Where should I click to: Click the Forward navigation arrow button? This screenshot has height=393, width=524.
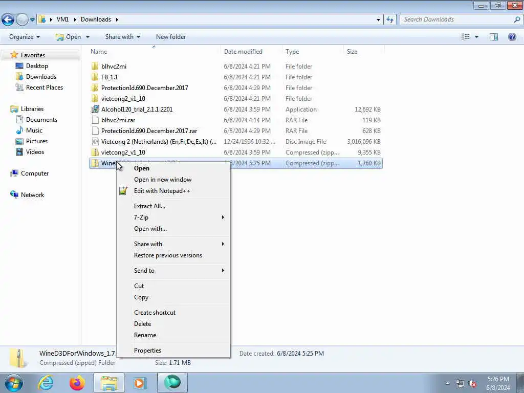tap(22, 20)
